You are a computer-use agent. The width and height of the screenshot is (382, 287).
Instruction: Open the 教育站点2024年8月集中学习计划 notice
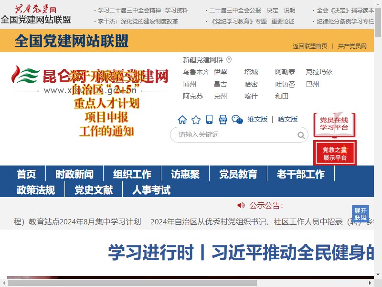pos(77,221)
